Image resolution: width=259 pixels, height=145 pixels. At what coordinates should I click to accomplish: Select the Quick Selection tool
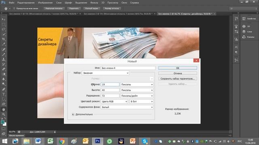(4, 34)
